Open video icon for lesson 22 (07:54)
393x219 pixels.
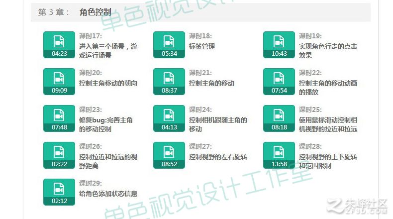(279, 82)
